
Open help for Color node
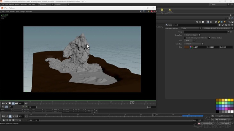coord(232,25)
